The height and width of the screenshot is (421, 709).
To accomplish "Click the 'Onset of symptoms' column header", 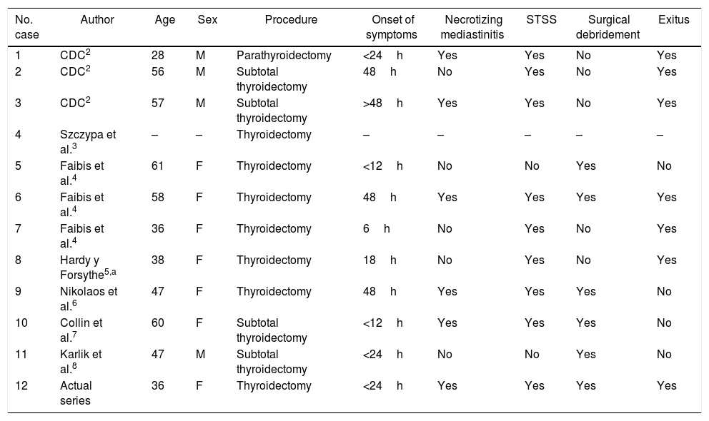I will (391, 26).
